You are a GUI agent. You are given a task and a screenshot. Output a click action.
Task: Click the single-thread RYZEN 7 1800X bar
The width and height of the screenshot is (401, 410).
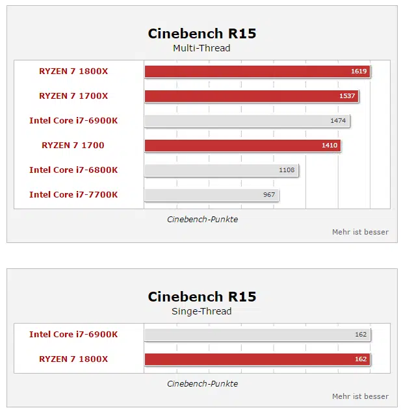tap(257, 359)
